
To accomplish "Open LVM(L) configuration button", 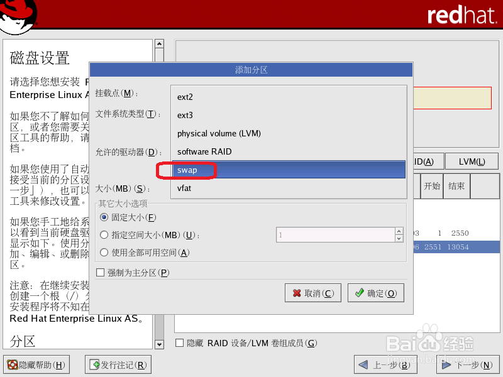I will [x=472, y=161].
